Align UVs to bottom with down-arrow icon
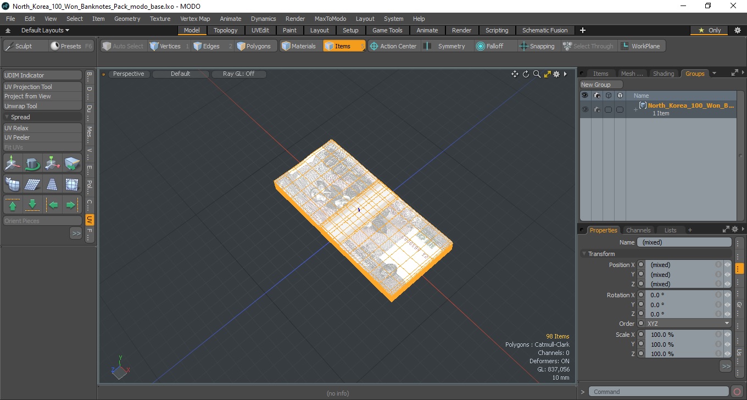The width and height of the screenshot is (747, 400). (33, 205)
